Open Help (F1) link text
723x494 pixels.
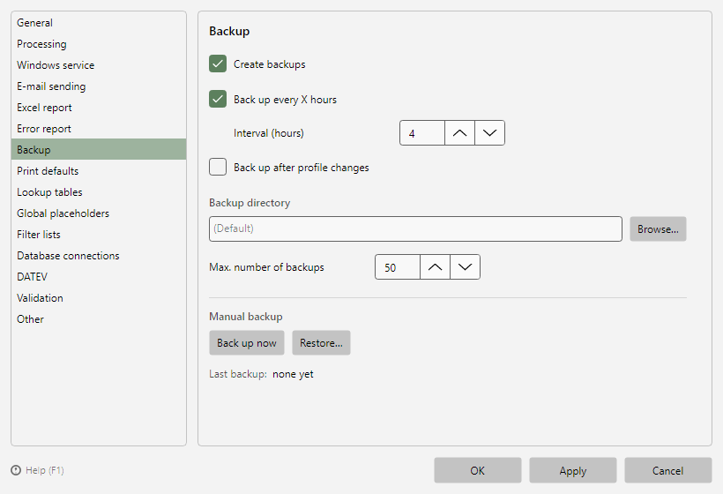point(45,470)
